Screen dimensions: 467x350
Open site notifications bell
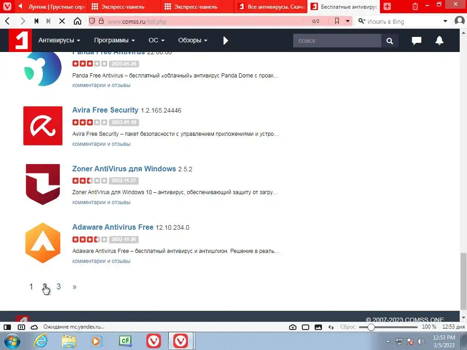click(x=439, y=41)
